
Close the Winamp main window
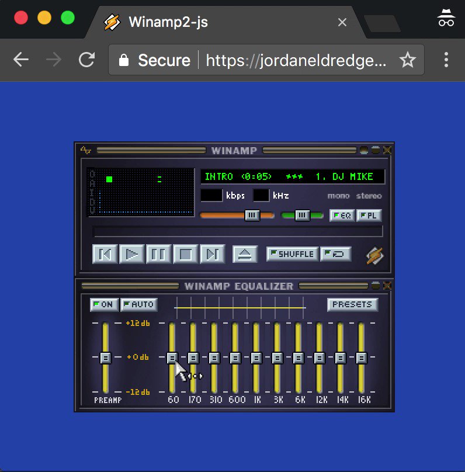coord(387,150)
